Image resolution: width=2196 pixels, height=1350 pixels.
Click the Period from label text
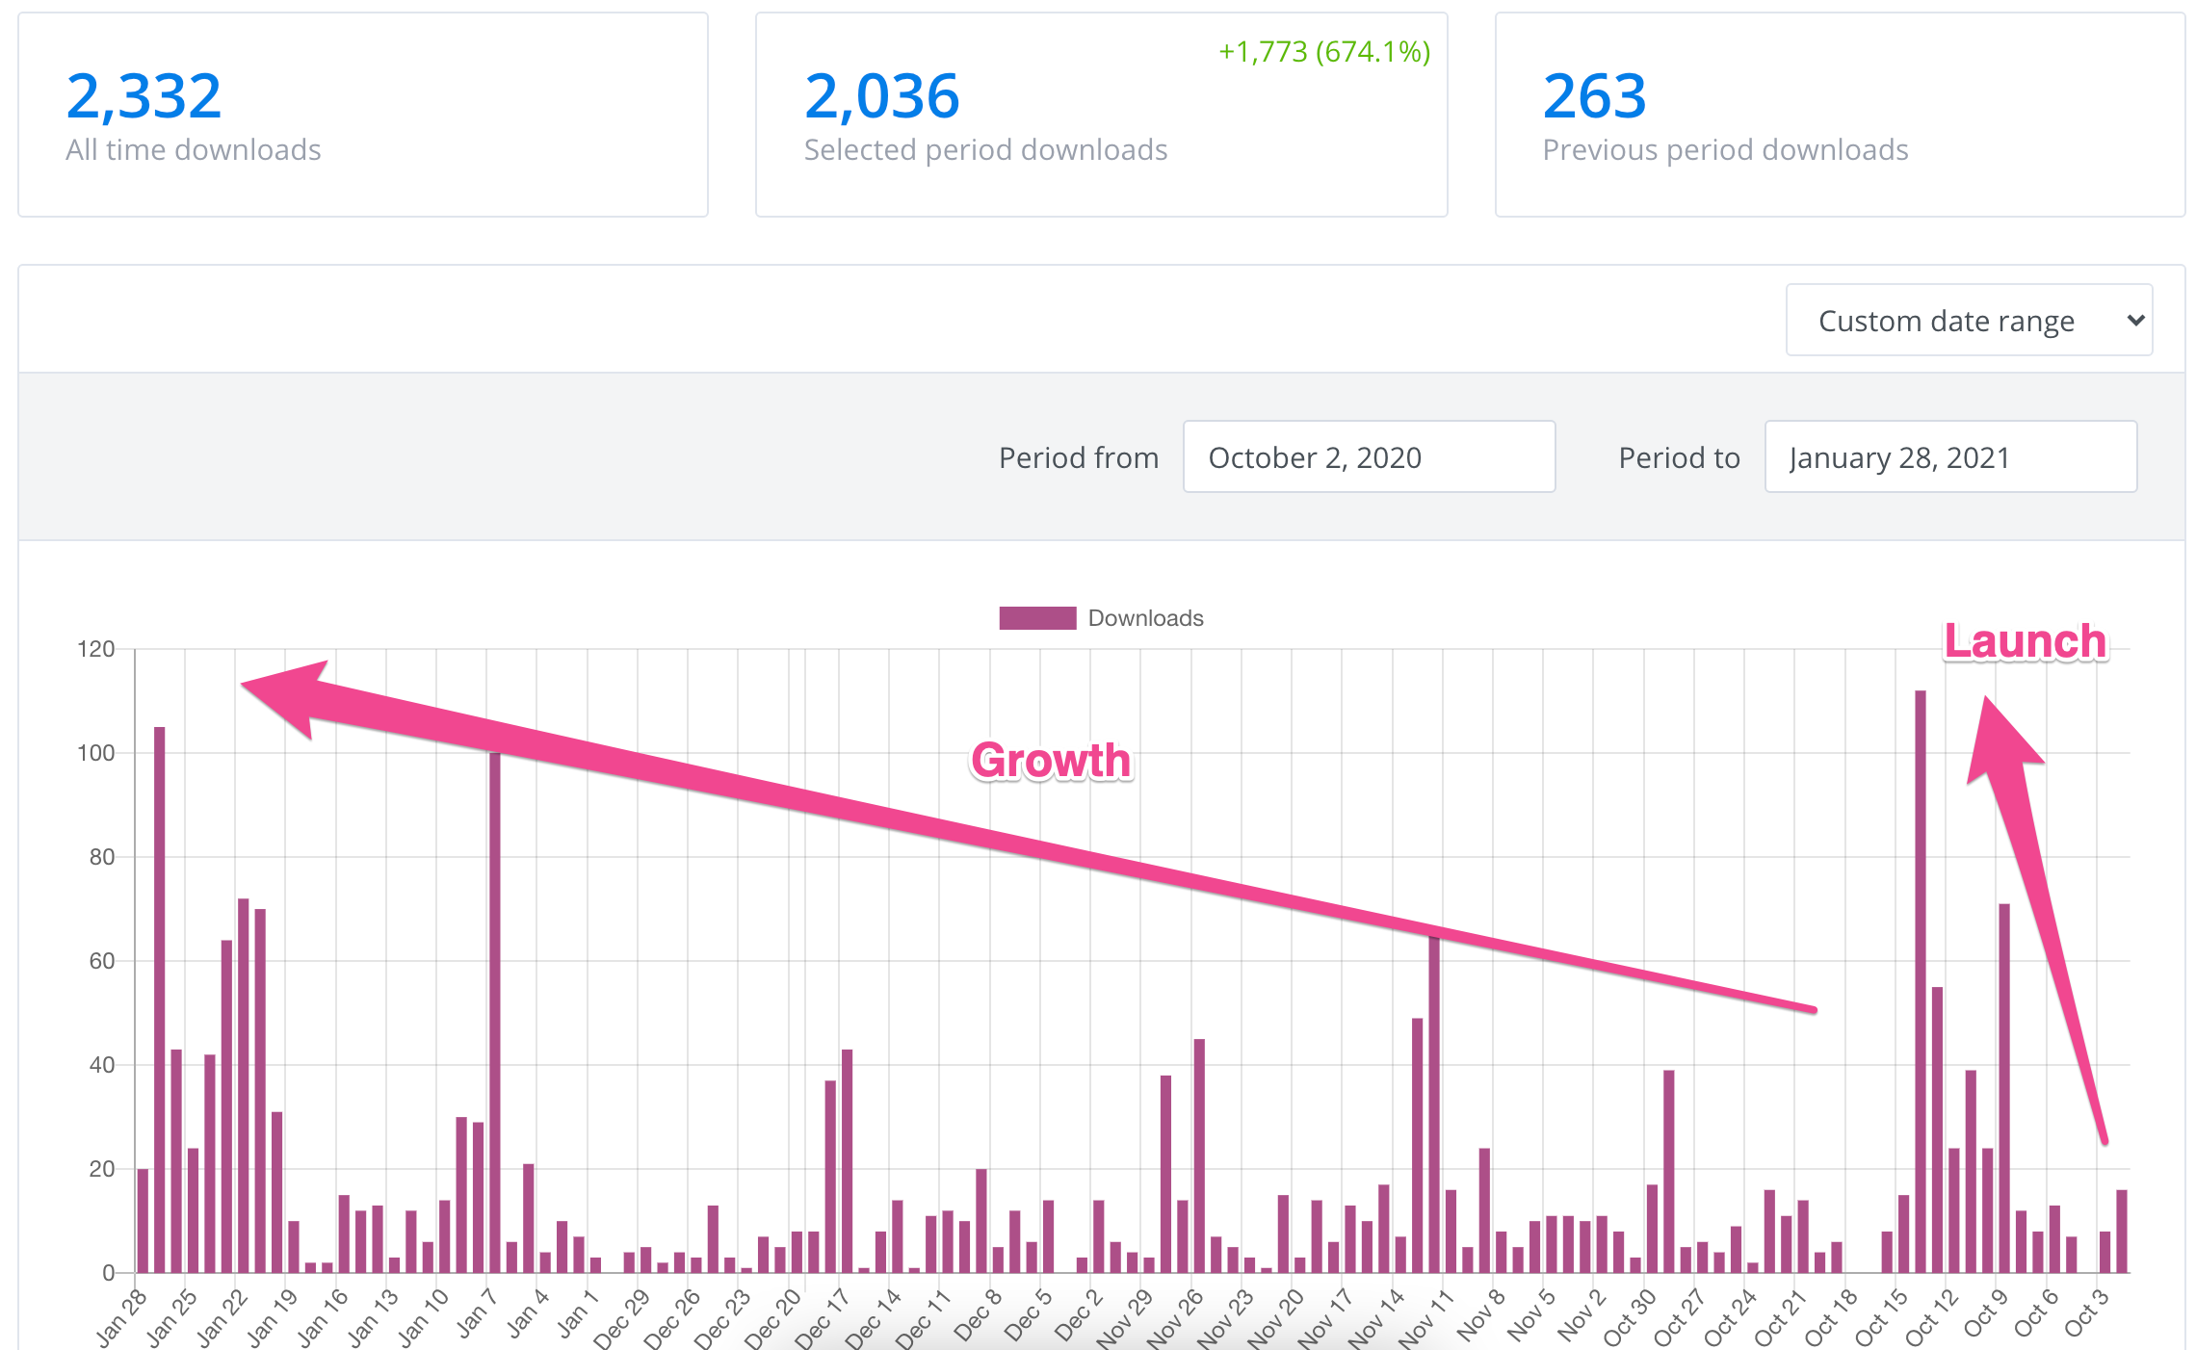[1078, 457]
